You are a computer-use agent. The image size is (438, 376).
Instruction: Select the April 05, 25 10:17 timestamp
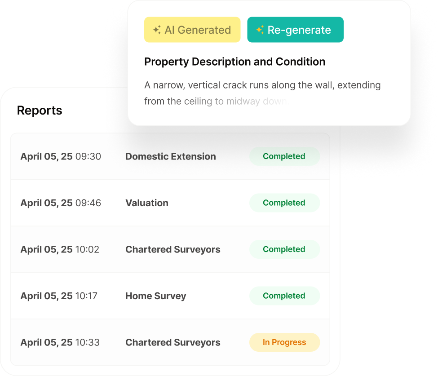(59, 296)
